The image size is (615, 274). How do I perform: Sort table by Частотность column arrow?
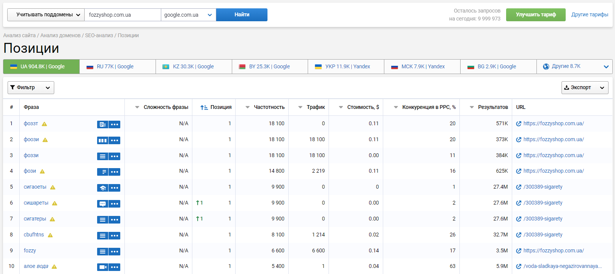[x=248, y=107]
